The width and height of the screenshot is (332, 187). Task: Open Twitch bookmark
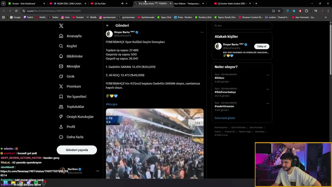pos(28,17)
